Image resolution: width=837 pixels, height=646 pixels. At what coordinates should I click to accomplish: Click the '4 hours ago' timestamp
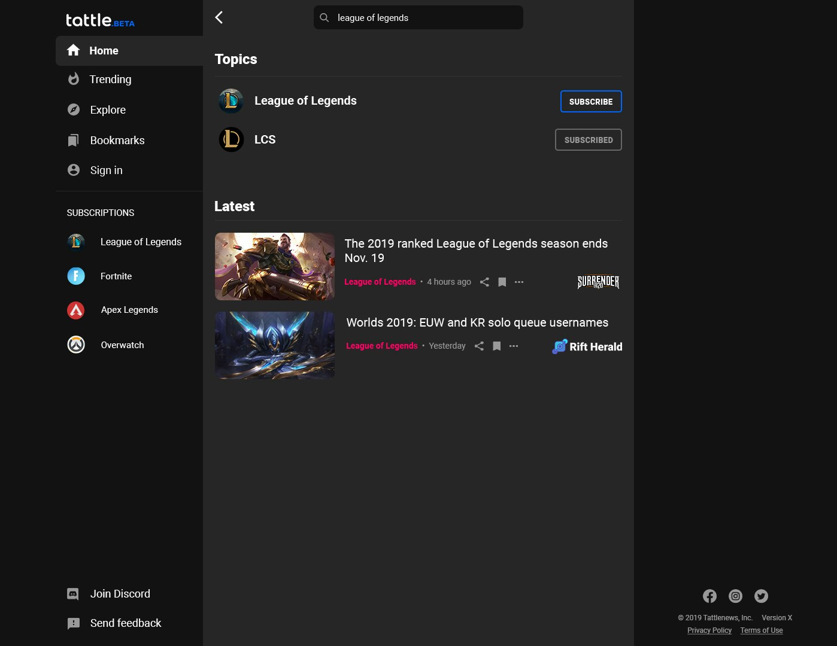(449, 282)
